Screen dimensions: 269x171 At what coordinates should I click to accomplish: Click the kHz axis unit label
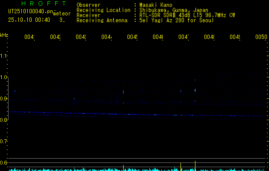click(4, 35)
